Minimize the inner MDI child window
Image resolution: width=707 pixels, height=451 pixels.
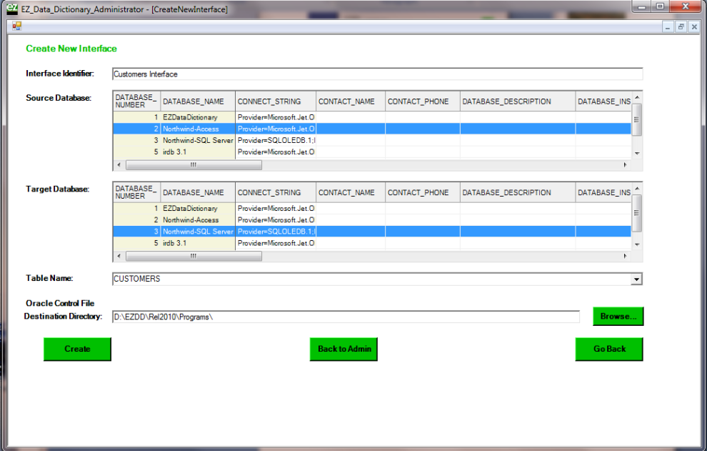coord(668,26)
